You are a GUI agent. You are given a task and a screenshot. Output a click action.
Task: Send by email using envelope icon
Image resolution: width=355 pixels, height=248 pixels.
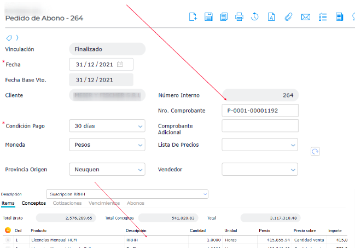click(x=306, y=17)
